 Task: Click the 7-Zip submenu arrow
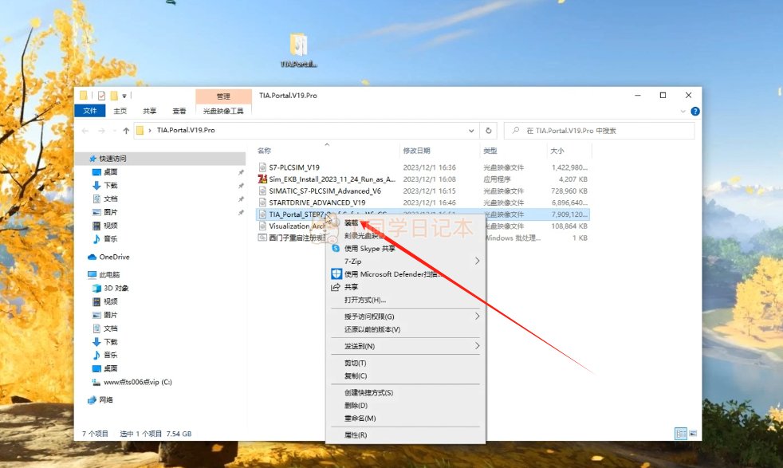coord(478,262)
